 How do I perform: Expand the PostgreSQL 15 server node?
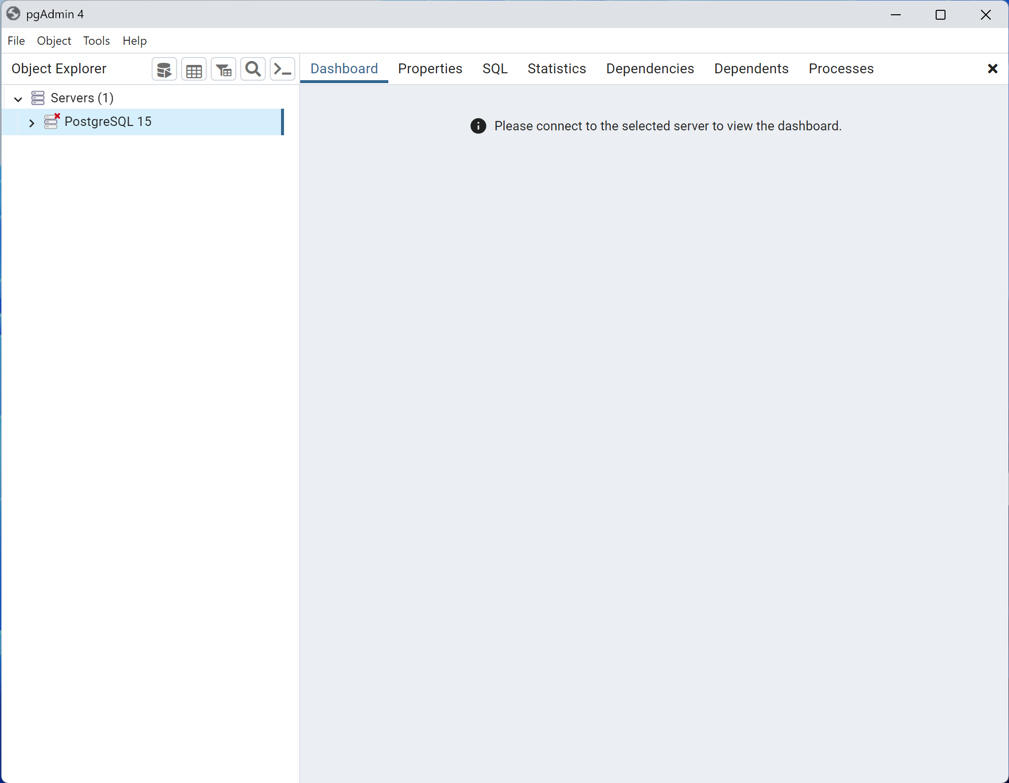[32, 122]
